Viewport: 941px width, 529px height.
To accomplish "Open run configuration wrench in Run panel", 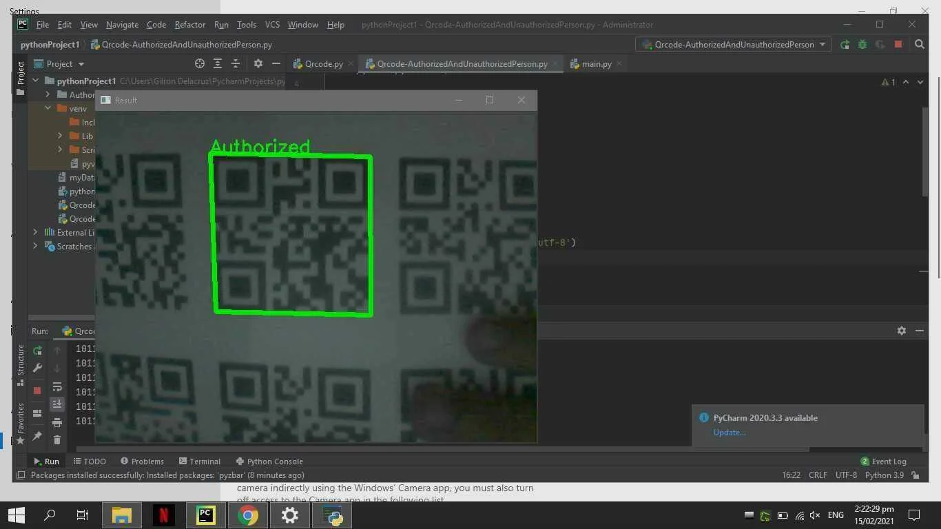I will point(37,369).
